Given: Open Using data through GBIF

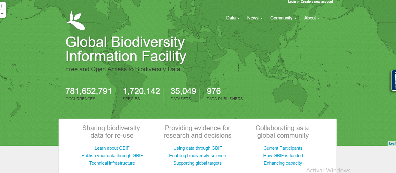Looking at the screenshot, I should (x=197, y=148).
